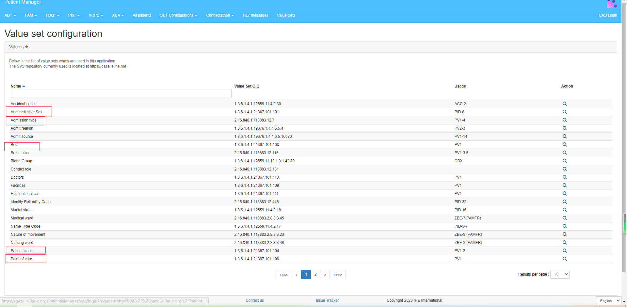Click CAS Login link
The height and width of the screenshot is (307, 627).
tap(608, 15)
